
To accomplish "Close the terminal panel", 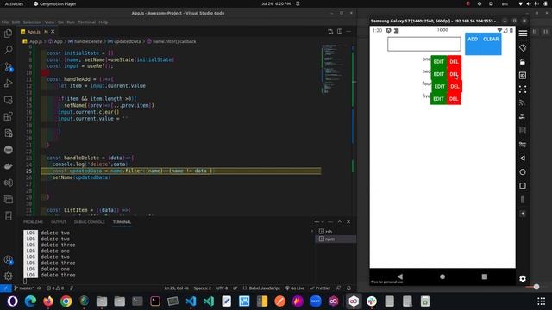I will coord(348,222).
